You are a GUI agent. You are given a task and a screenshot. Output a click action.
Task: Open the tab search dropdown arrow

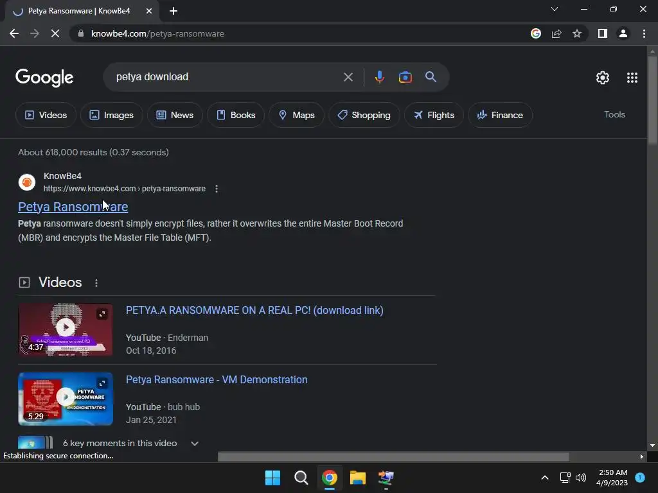(555, 9)
